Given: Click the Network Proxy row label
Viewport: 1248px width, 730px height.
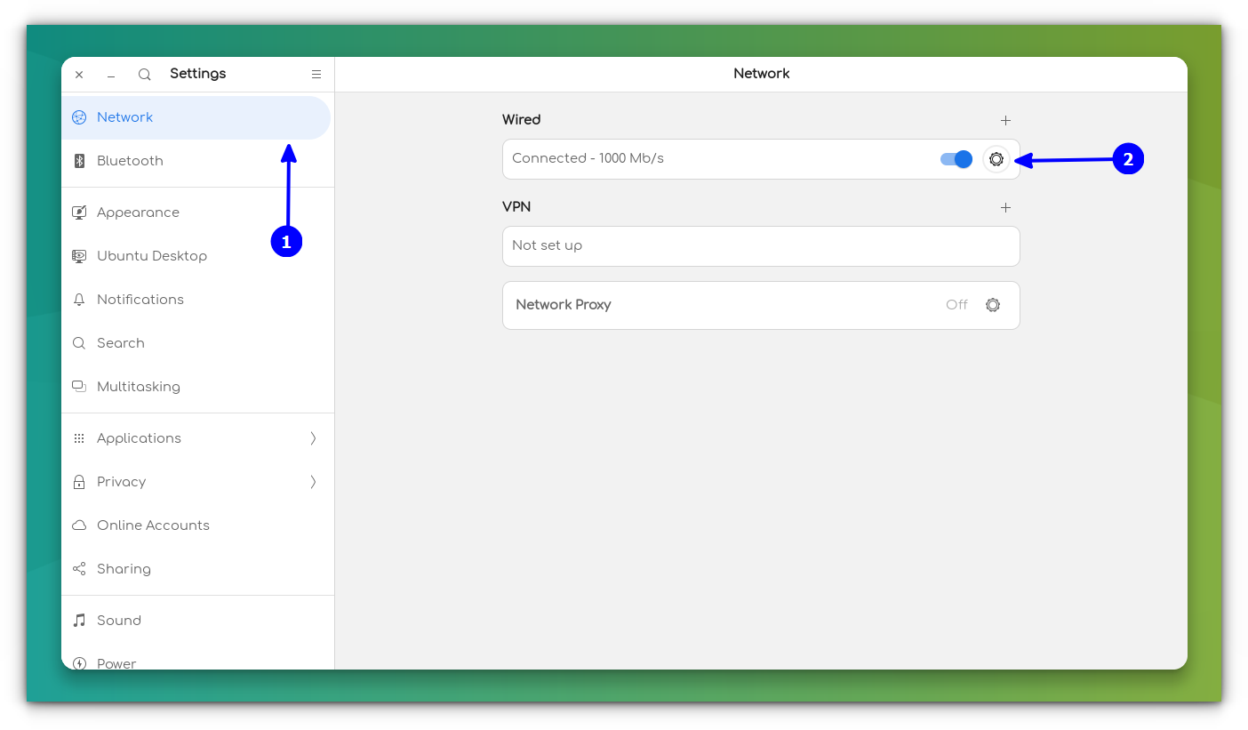Looking at the screenshot, I should pyautogui.click(x=564, y=305).
